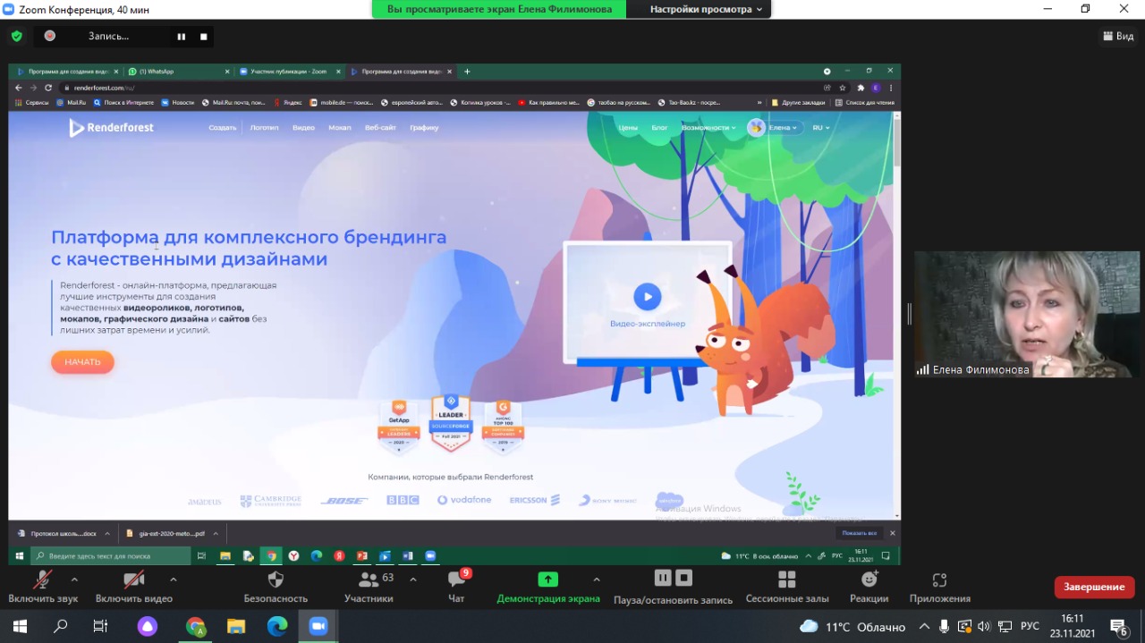Open the Мокап menu item
The width and height of the screenshot is (1145, 643).
point(340,128)
